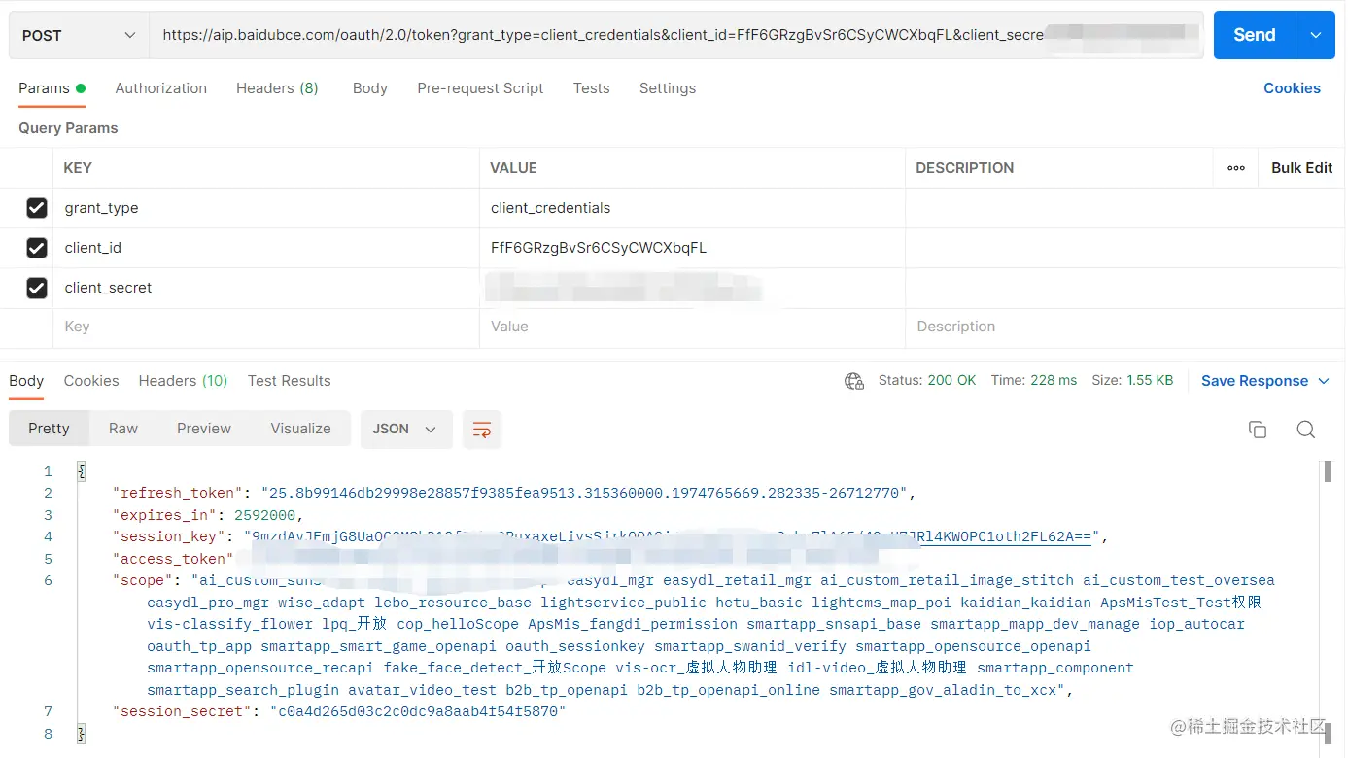Switch to the request Body tab
The height and width of the screenshot is (758, 1348).
[x=370, y=88]
